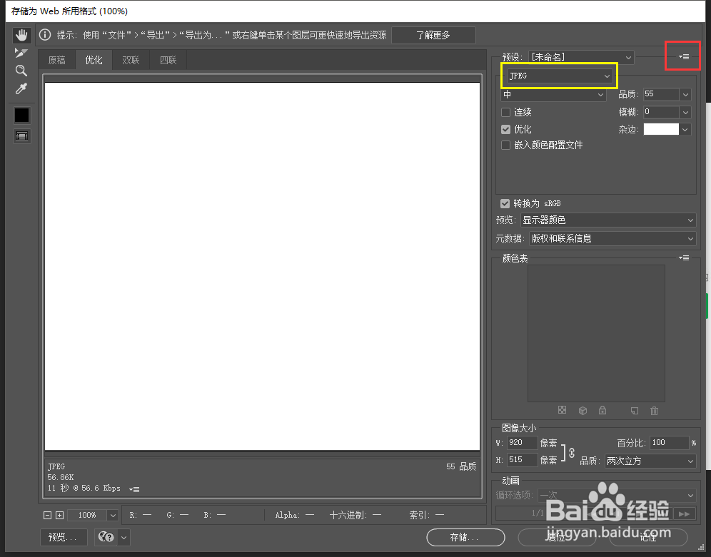The height and width of the screenshot is (557, 711).
Task: Click the 了解更多 link
Action: pos(433,34)
